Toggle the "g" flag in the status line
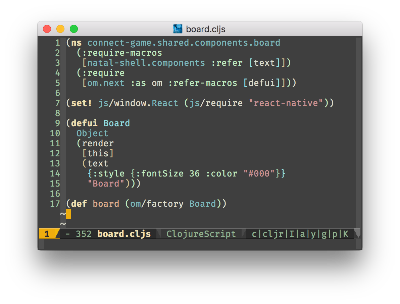The height and width of the screenshot is (304, 400). pyautogui.click(x=323, y=234)
